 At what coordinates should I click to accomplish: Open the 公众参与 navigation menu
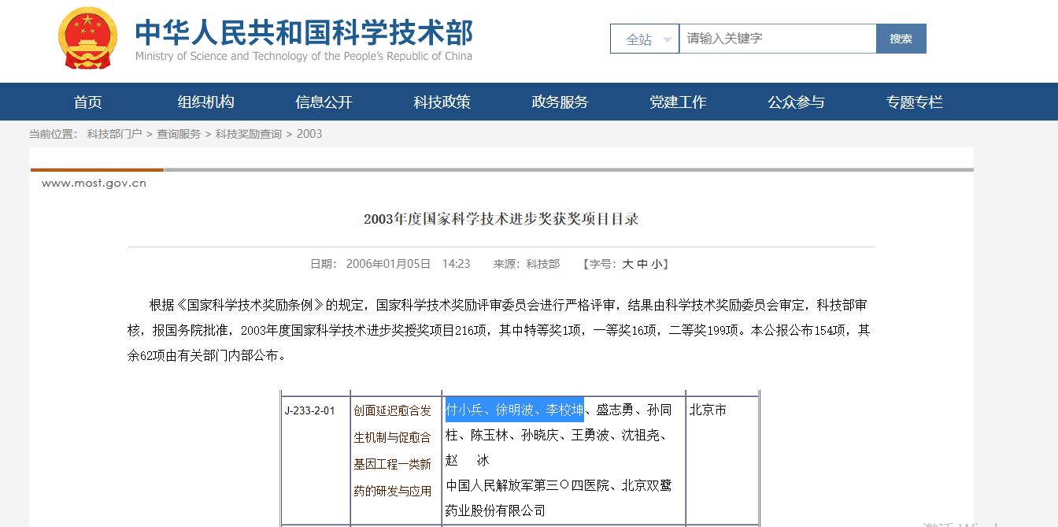point(796,101)
